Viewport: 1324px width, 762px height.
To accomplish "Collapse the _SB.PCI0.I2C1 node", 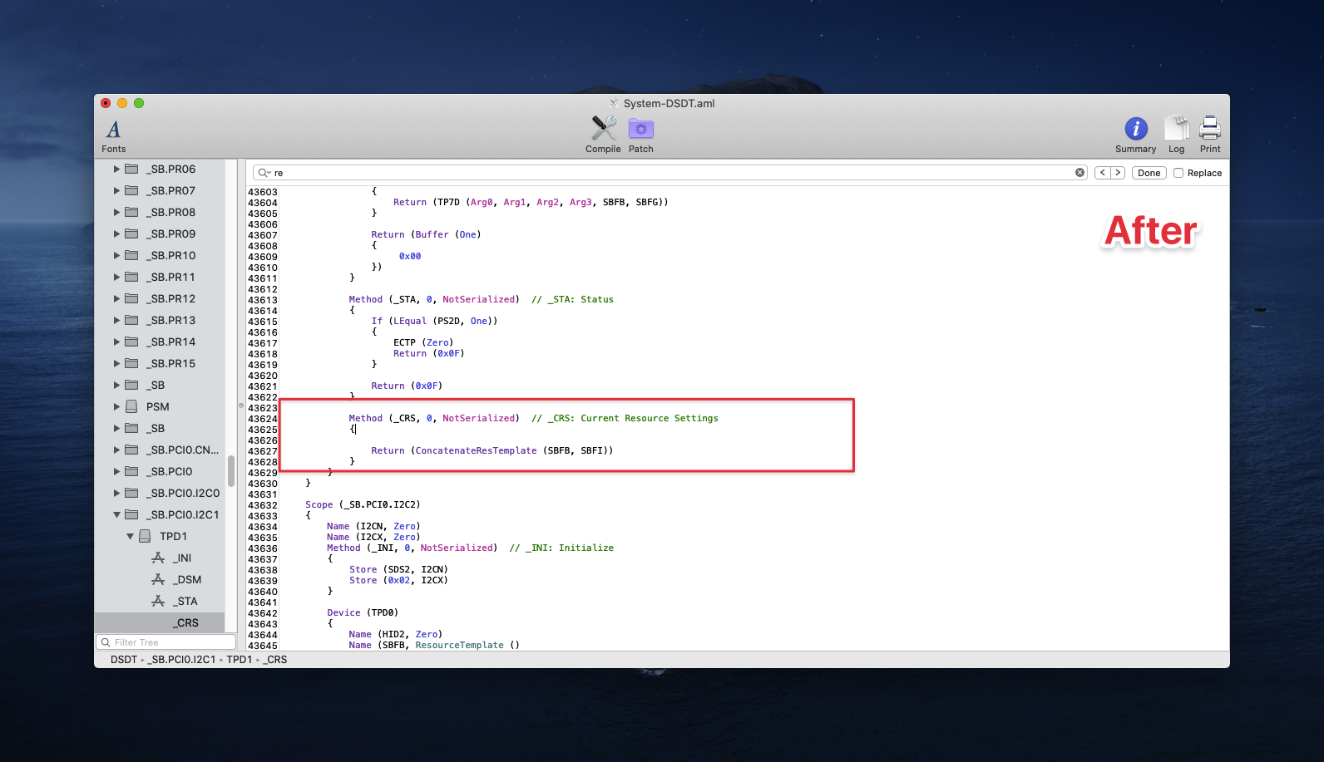I will click(117, 514).
